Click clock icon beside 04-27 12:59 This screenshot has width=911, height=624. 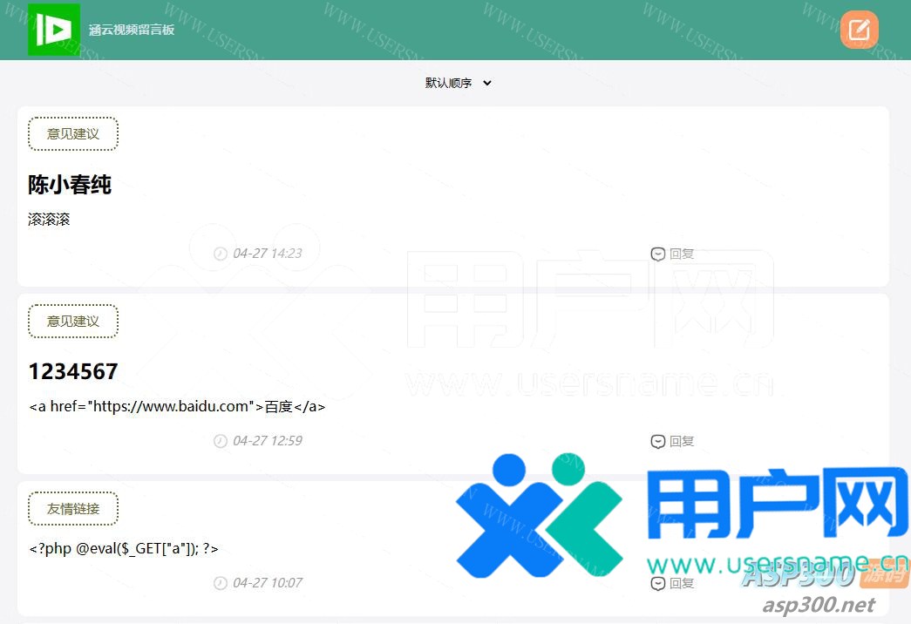point(221,441)
